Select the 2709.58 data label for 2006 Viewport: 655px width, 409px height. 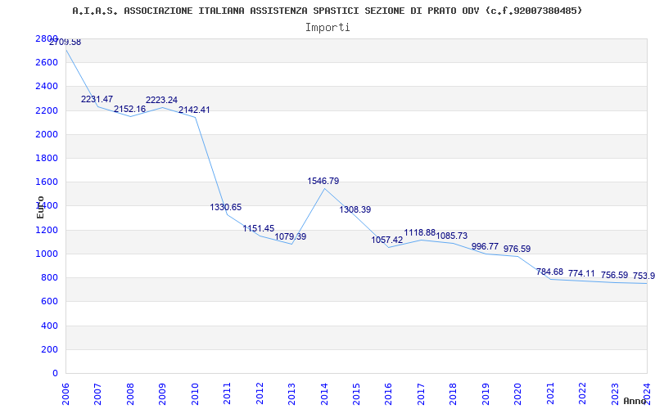tap(65, 43)
